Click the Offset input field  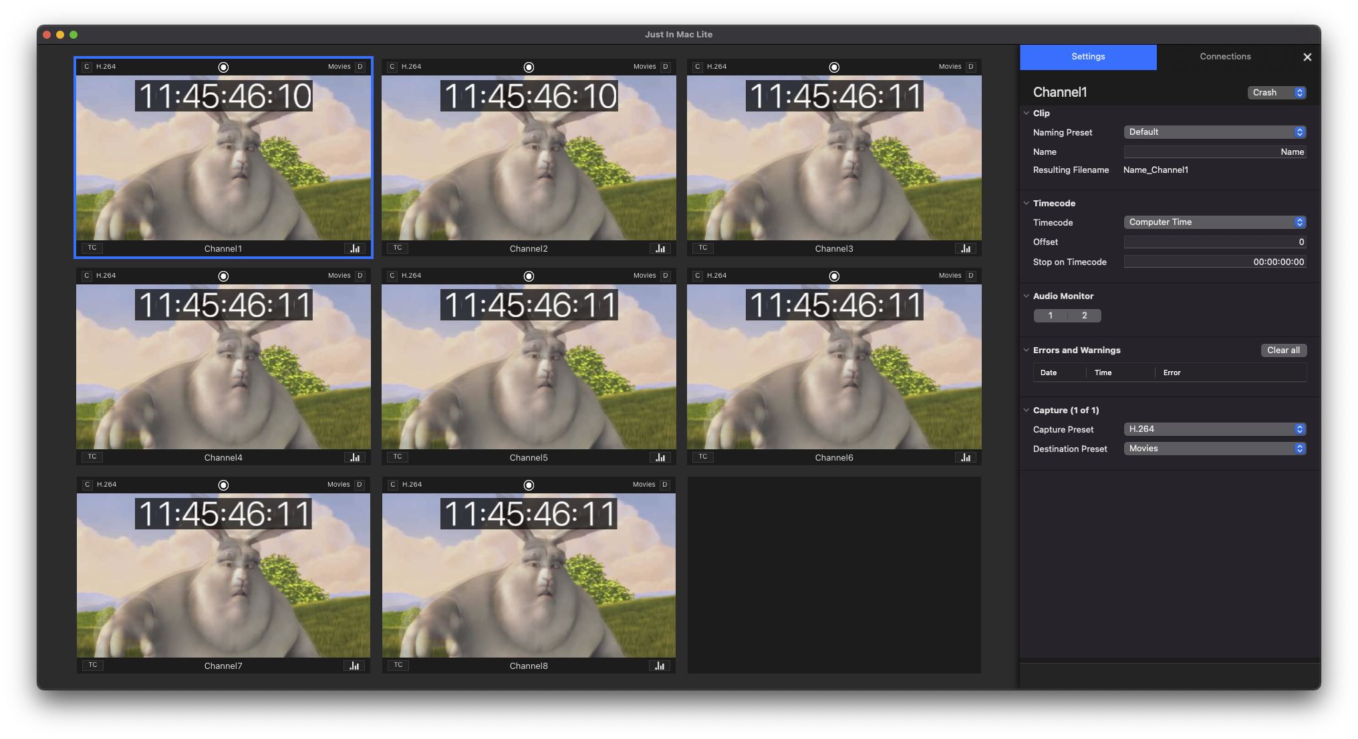(1215, 242)
